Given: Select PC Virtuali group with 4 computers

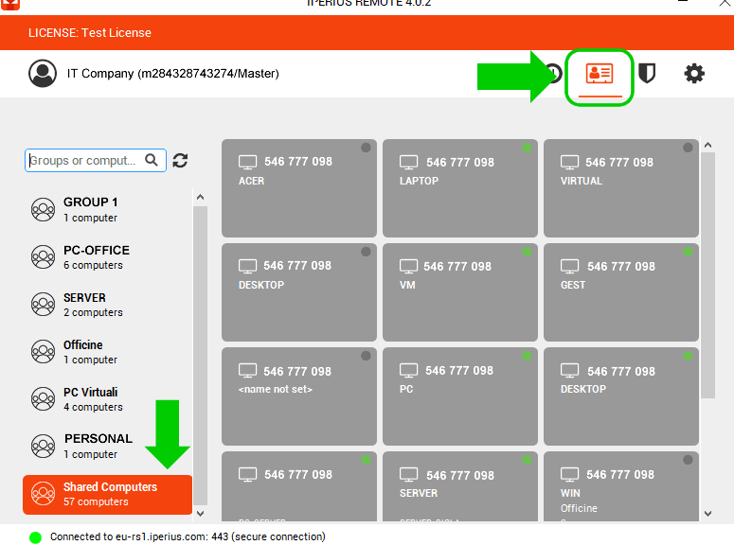Looking at the screenshot, I should (x=107, y=398).
